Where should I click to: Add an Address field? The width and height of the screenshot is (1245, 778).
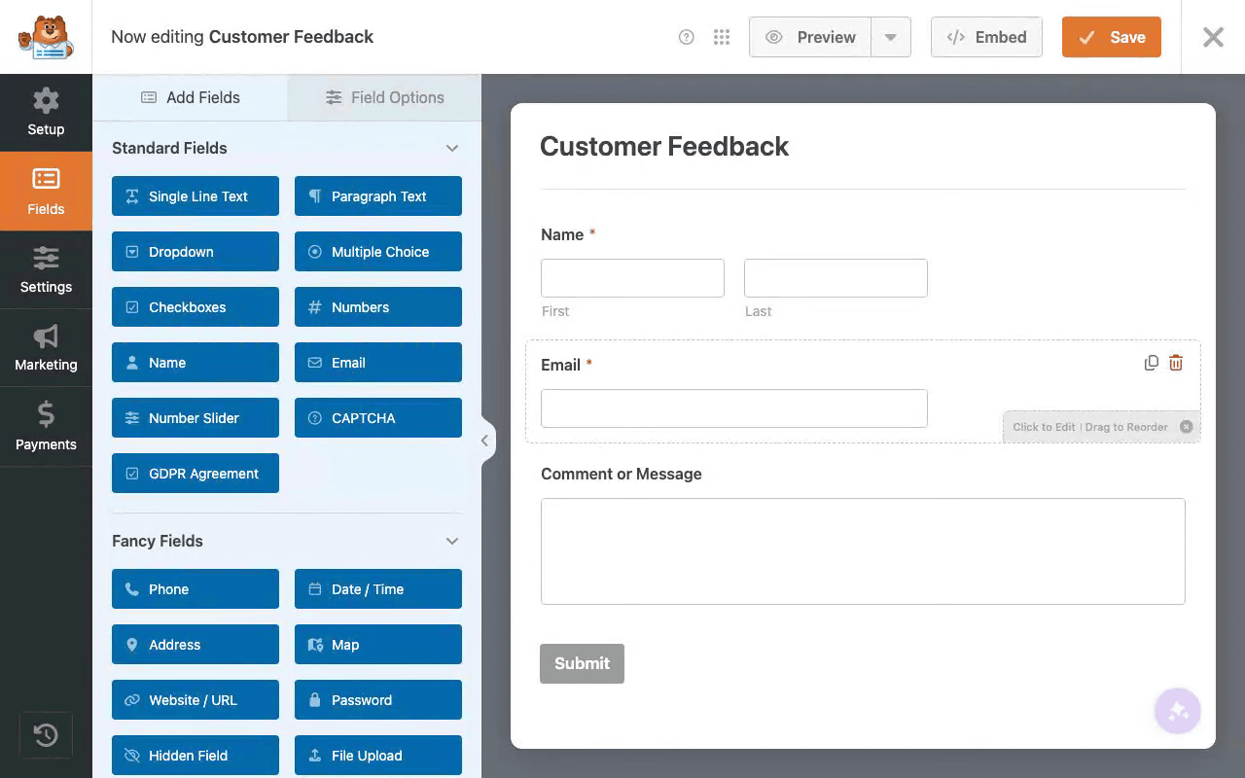tap(196, 645)
